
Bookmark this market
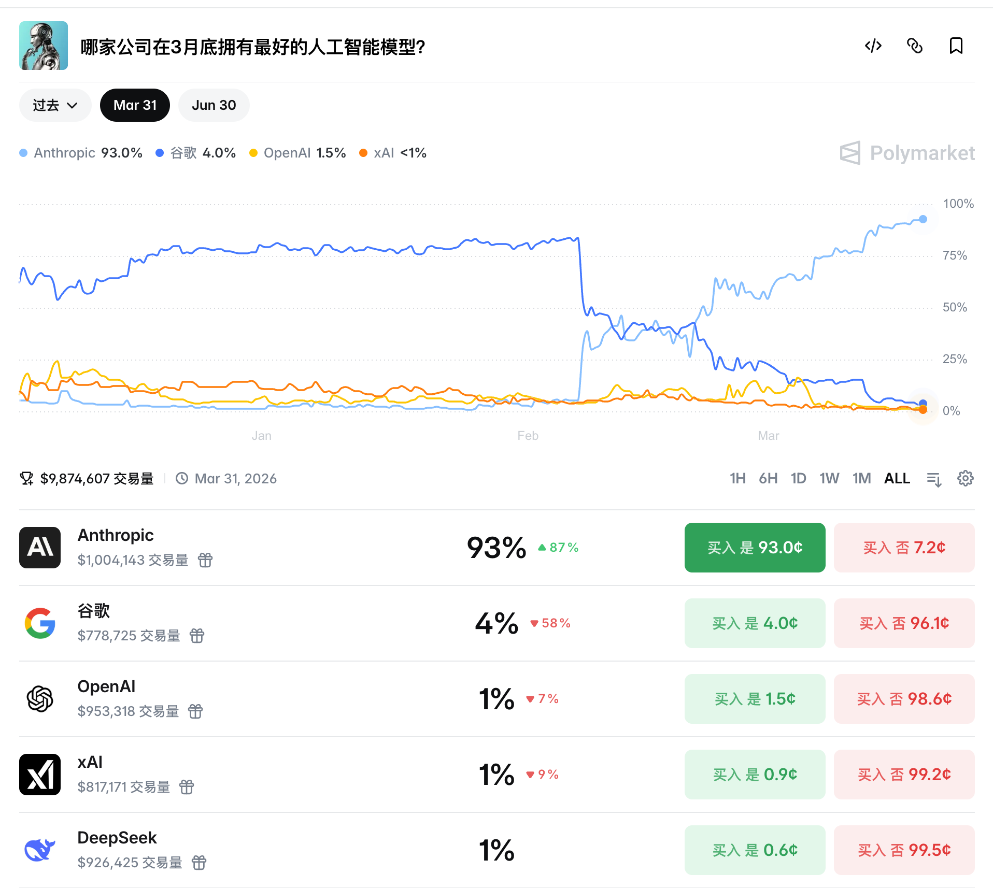[956, 46]
